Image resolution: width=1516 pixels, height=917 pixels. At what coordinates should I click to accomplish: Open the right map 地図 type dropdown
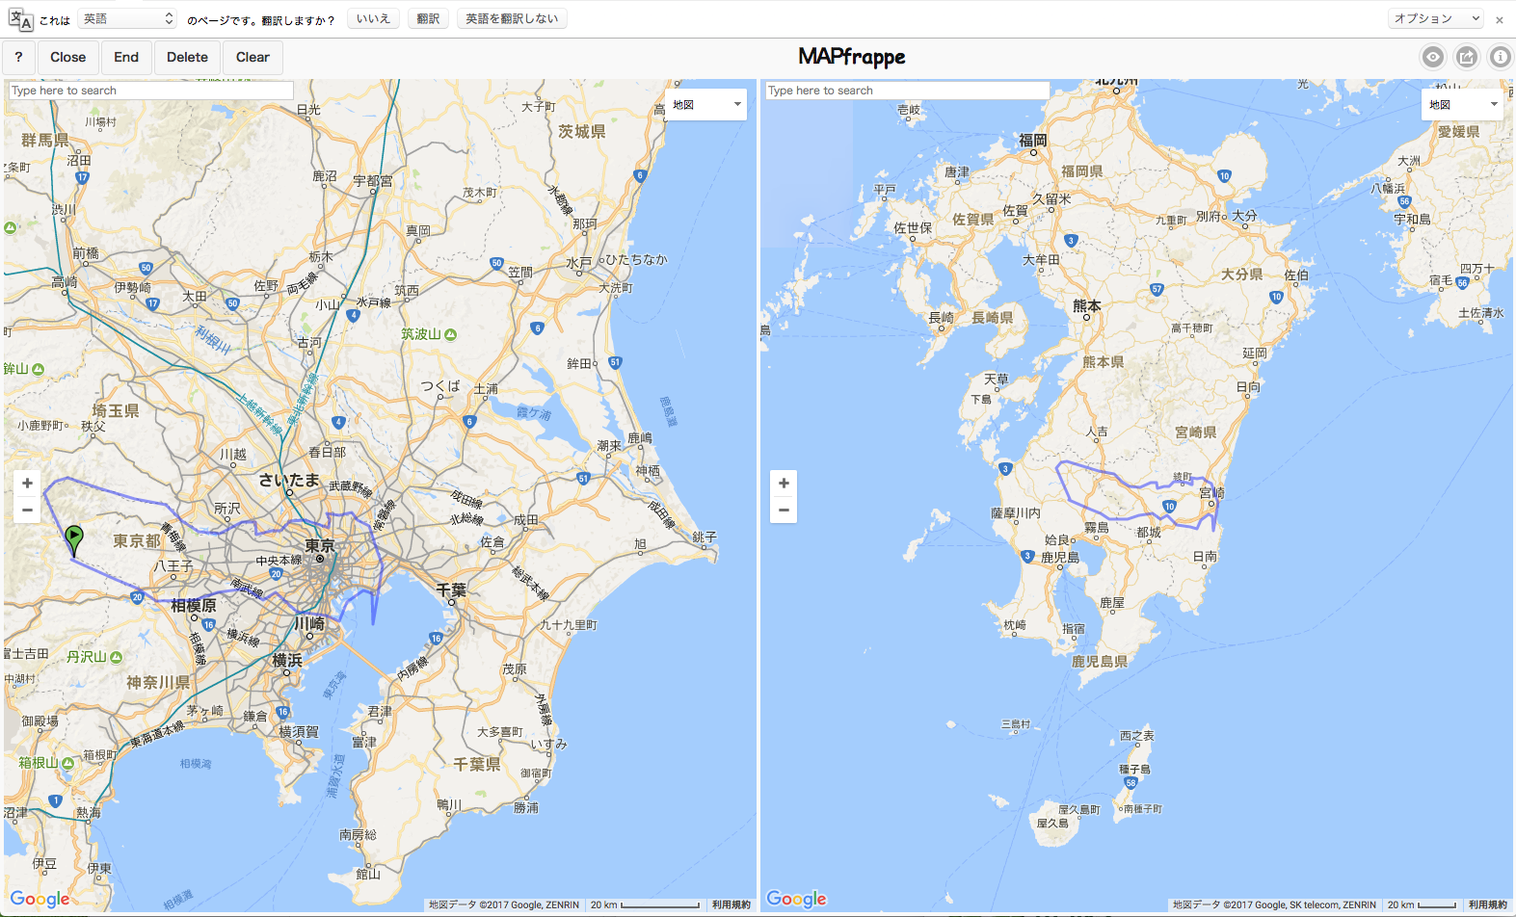[1463, 104]
